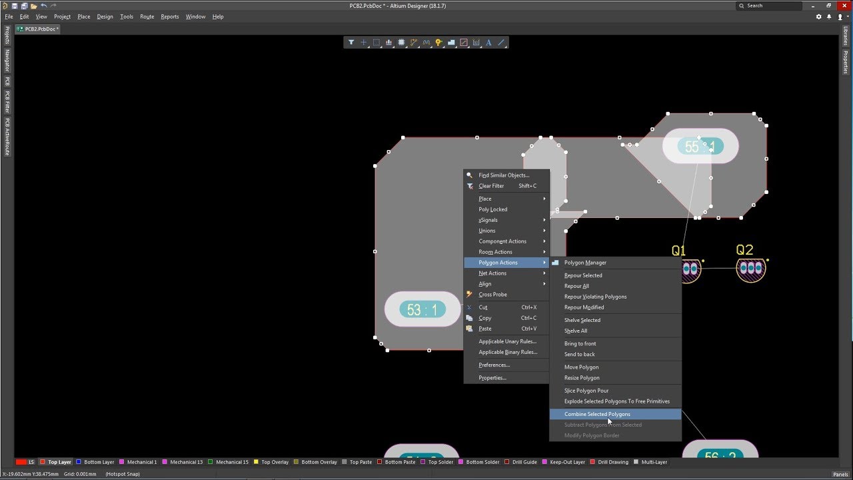Viewport: 853px width, 480px height.
Task: Open the user account dropdown arrow
Action: click(x=846, y=17)
